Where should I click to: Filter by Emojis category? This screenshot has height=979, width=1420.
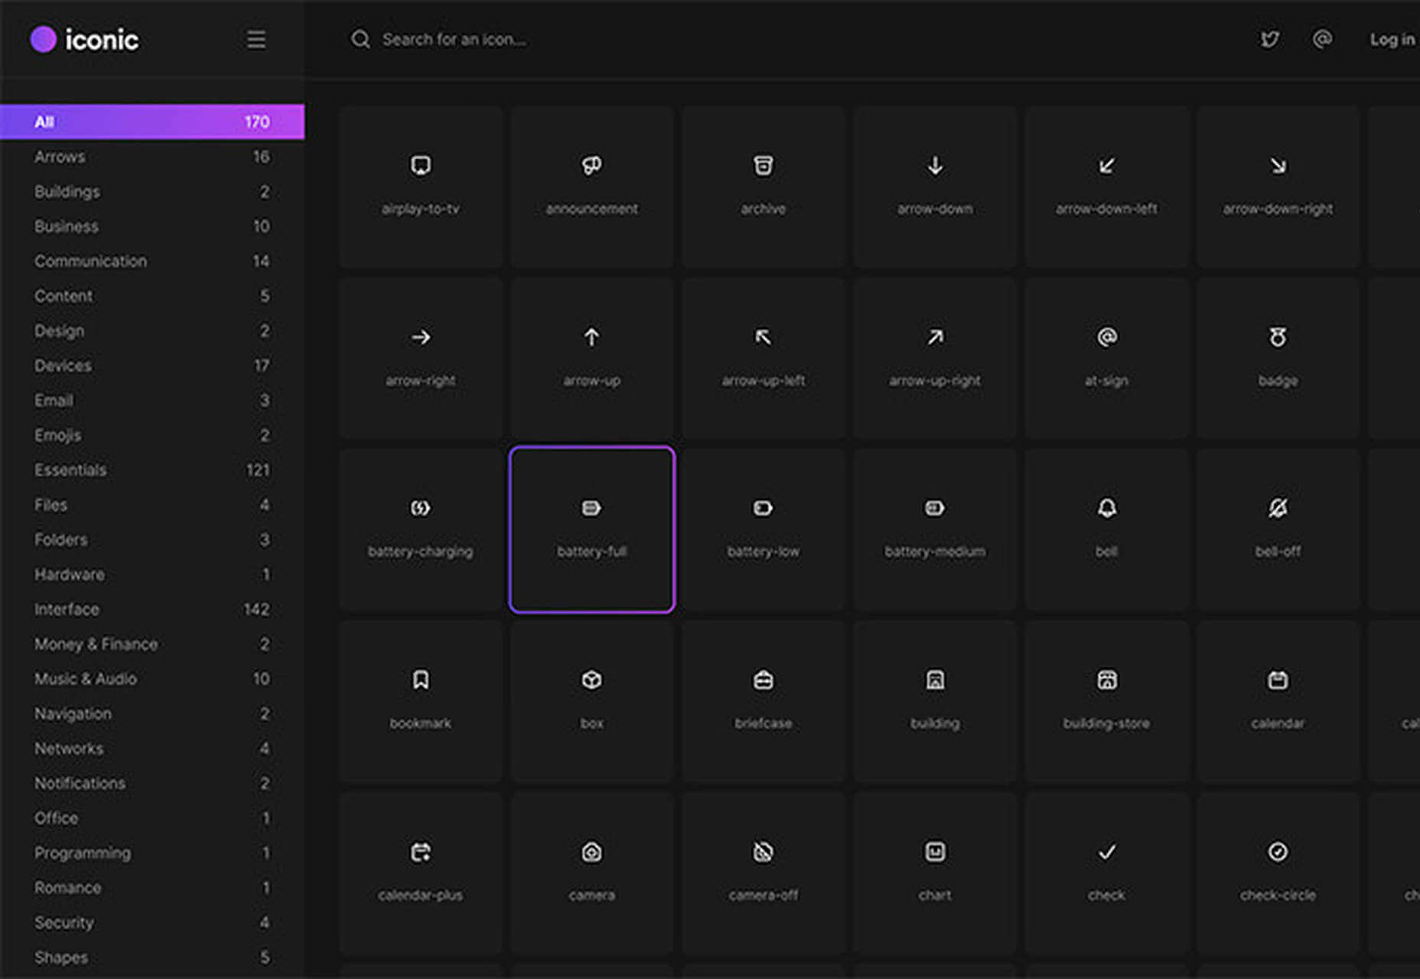152,435
